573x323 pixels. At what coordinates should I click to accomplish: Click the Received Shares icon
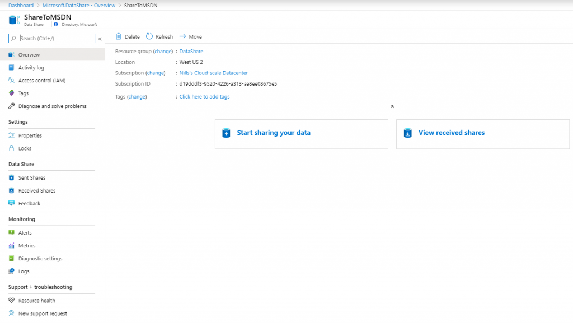(x=11, y=190)
